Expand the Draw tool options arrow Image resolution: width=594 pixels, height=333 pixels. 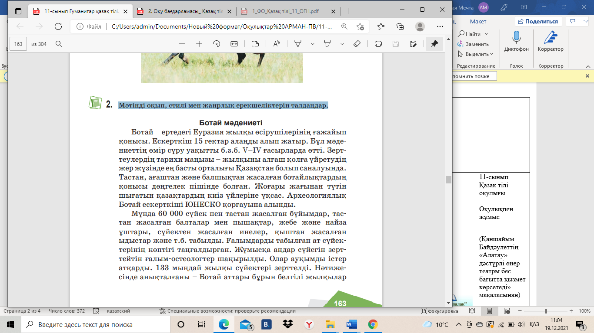pos(312,44)
